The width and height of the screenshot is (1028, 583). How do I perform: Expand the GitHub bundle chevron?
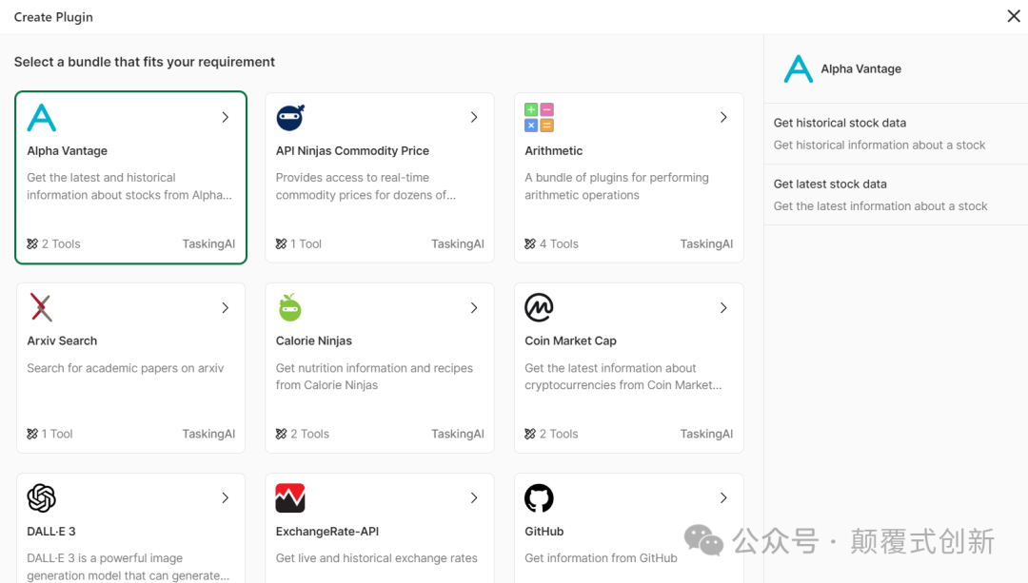[723, 497]
